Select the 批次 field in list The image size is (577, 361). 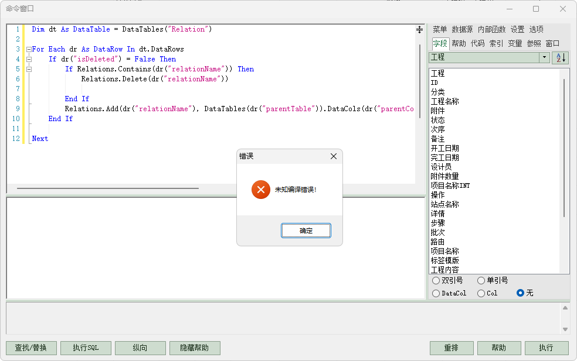click(x=437, y=232)
